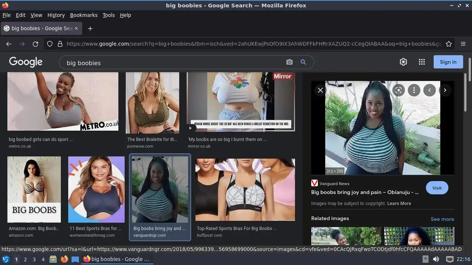Reload the current page
Image resolution: width=472 pixels, height=265 pixels.
[x=35, y=44]
